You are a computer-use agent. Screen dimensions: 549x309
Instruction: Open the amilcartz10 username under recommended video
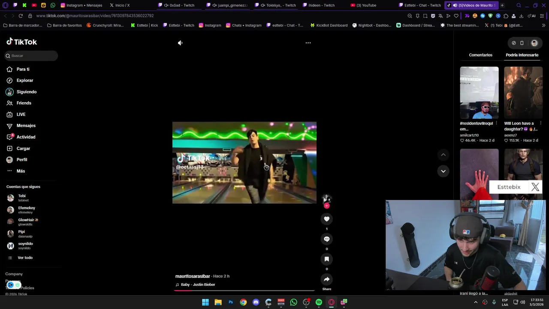[x=469, y=135]
